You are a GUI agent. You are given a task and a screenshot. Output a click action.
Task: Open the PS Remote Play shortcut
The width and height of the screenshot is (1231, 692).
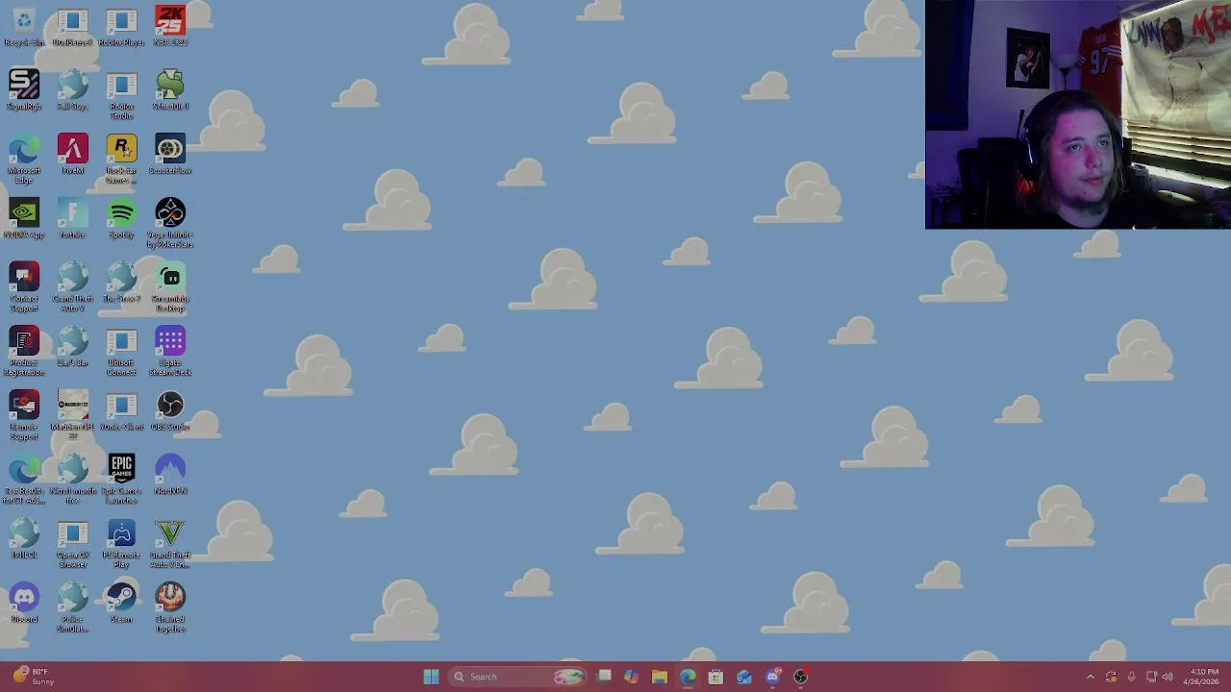[121, 544]
